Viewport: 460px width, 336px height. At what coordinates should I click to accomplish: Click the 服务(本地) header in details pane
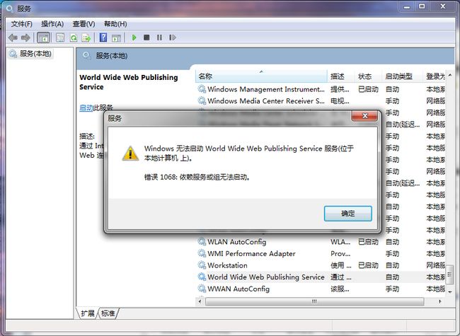tap(112, 56)
